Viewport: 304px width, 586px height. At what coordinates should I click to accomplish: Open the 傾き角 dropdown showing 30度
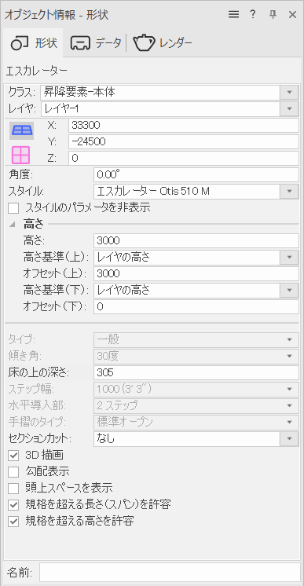(x=196, y=357)
